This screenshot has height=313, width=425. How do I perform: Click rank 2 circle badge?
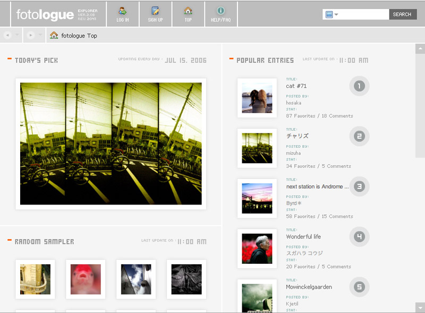(x=360, y=136)
